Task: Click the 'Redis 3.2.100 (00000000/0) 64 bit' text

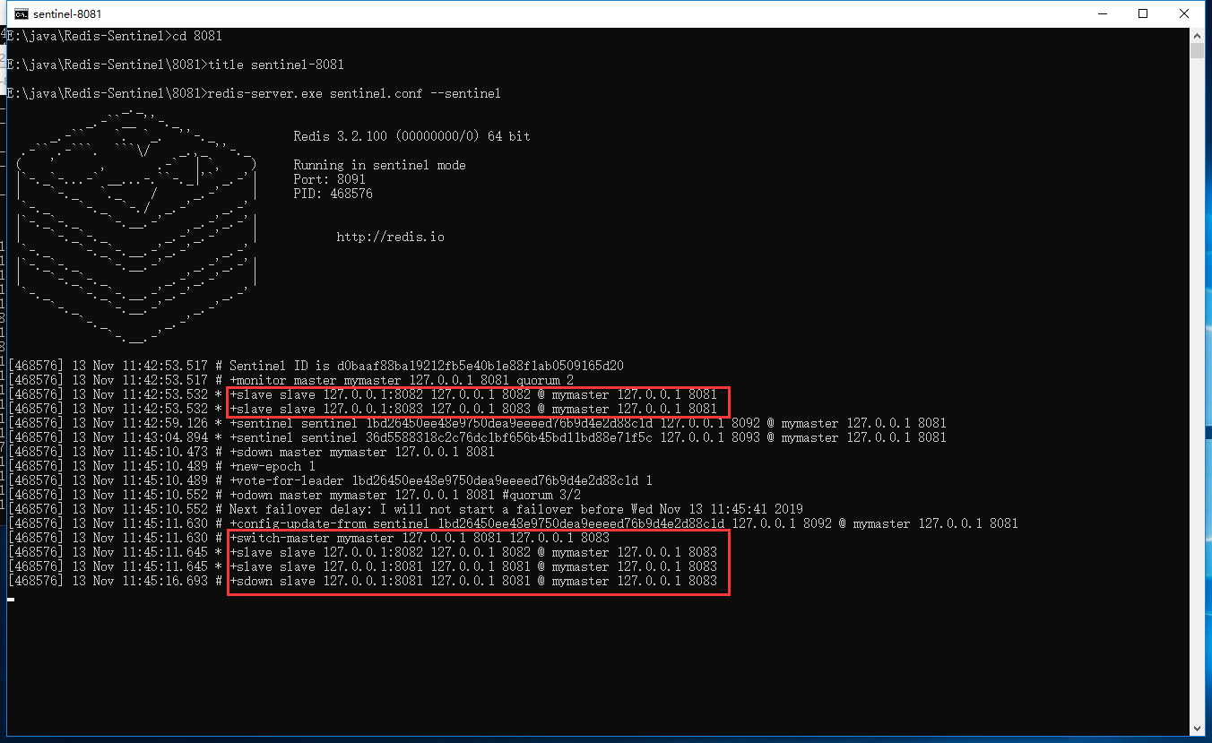Action: (x=411, y=136)
